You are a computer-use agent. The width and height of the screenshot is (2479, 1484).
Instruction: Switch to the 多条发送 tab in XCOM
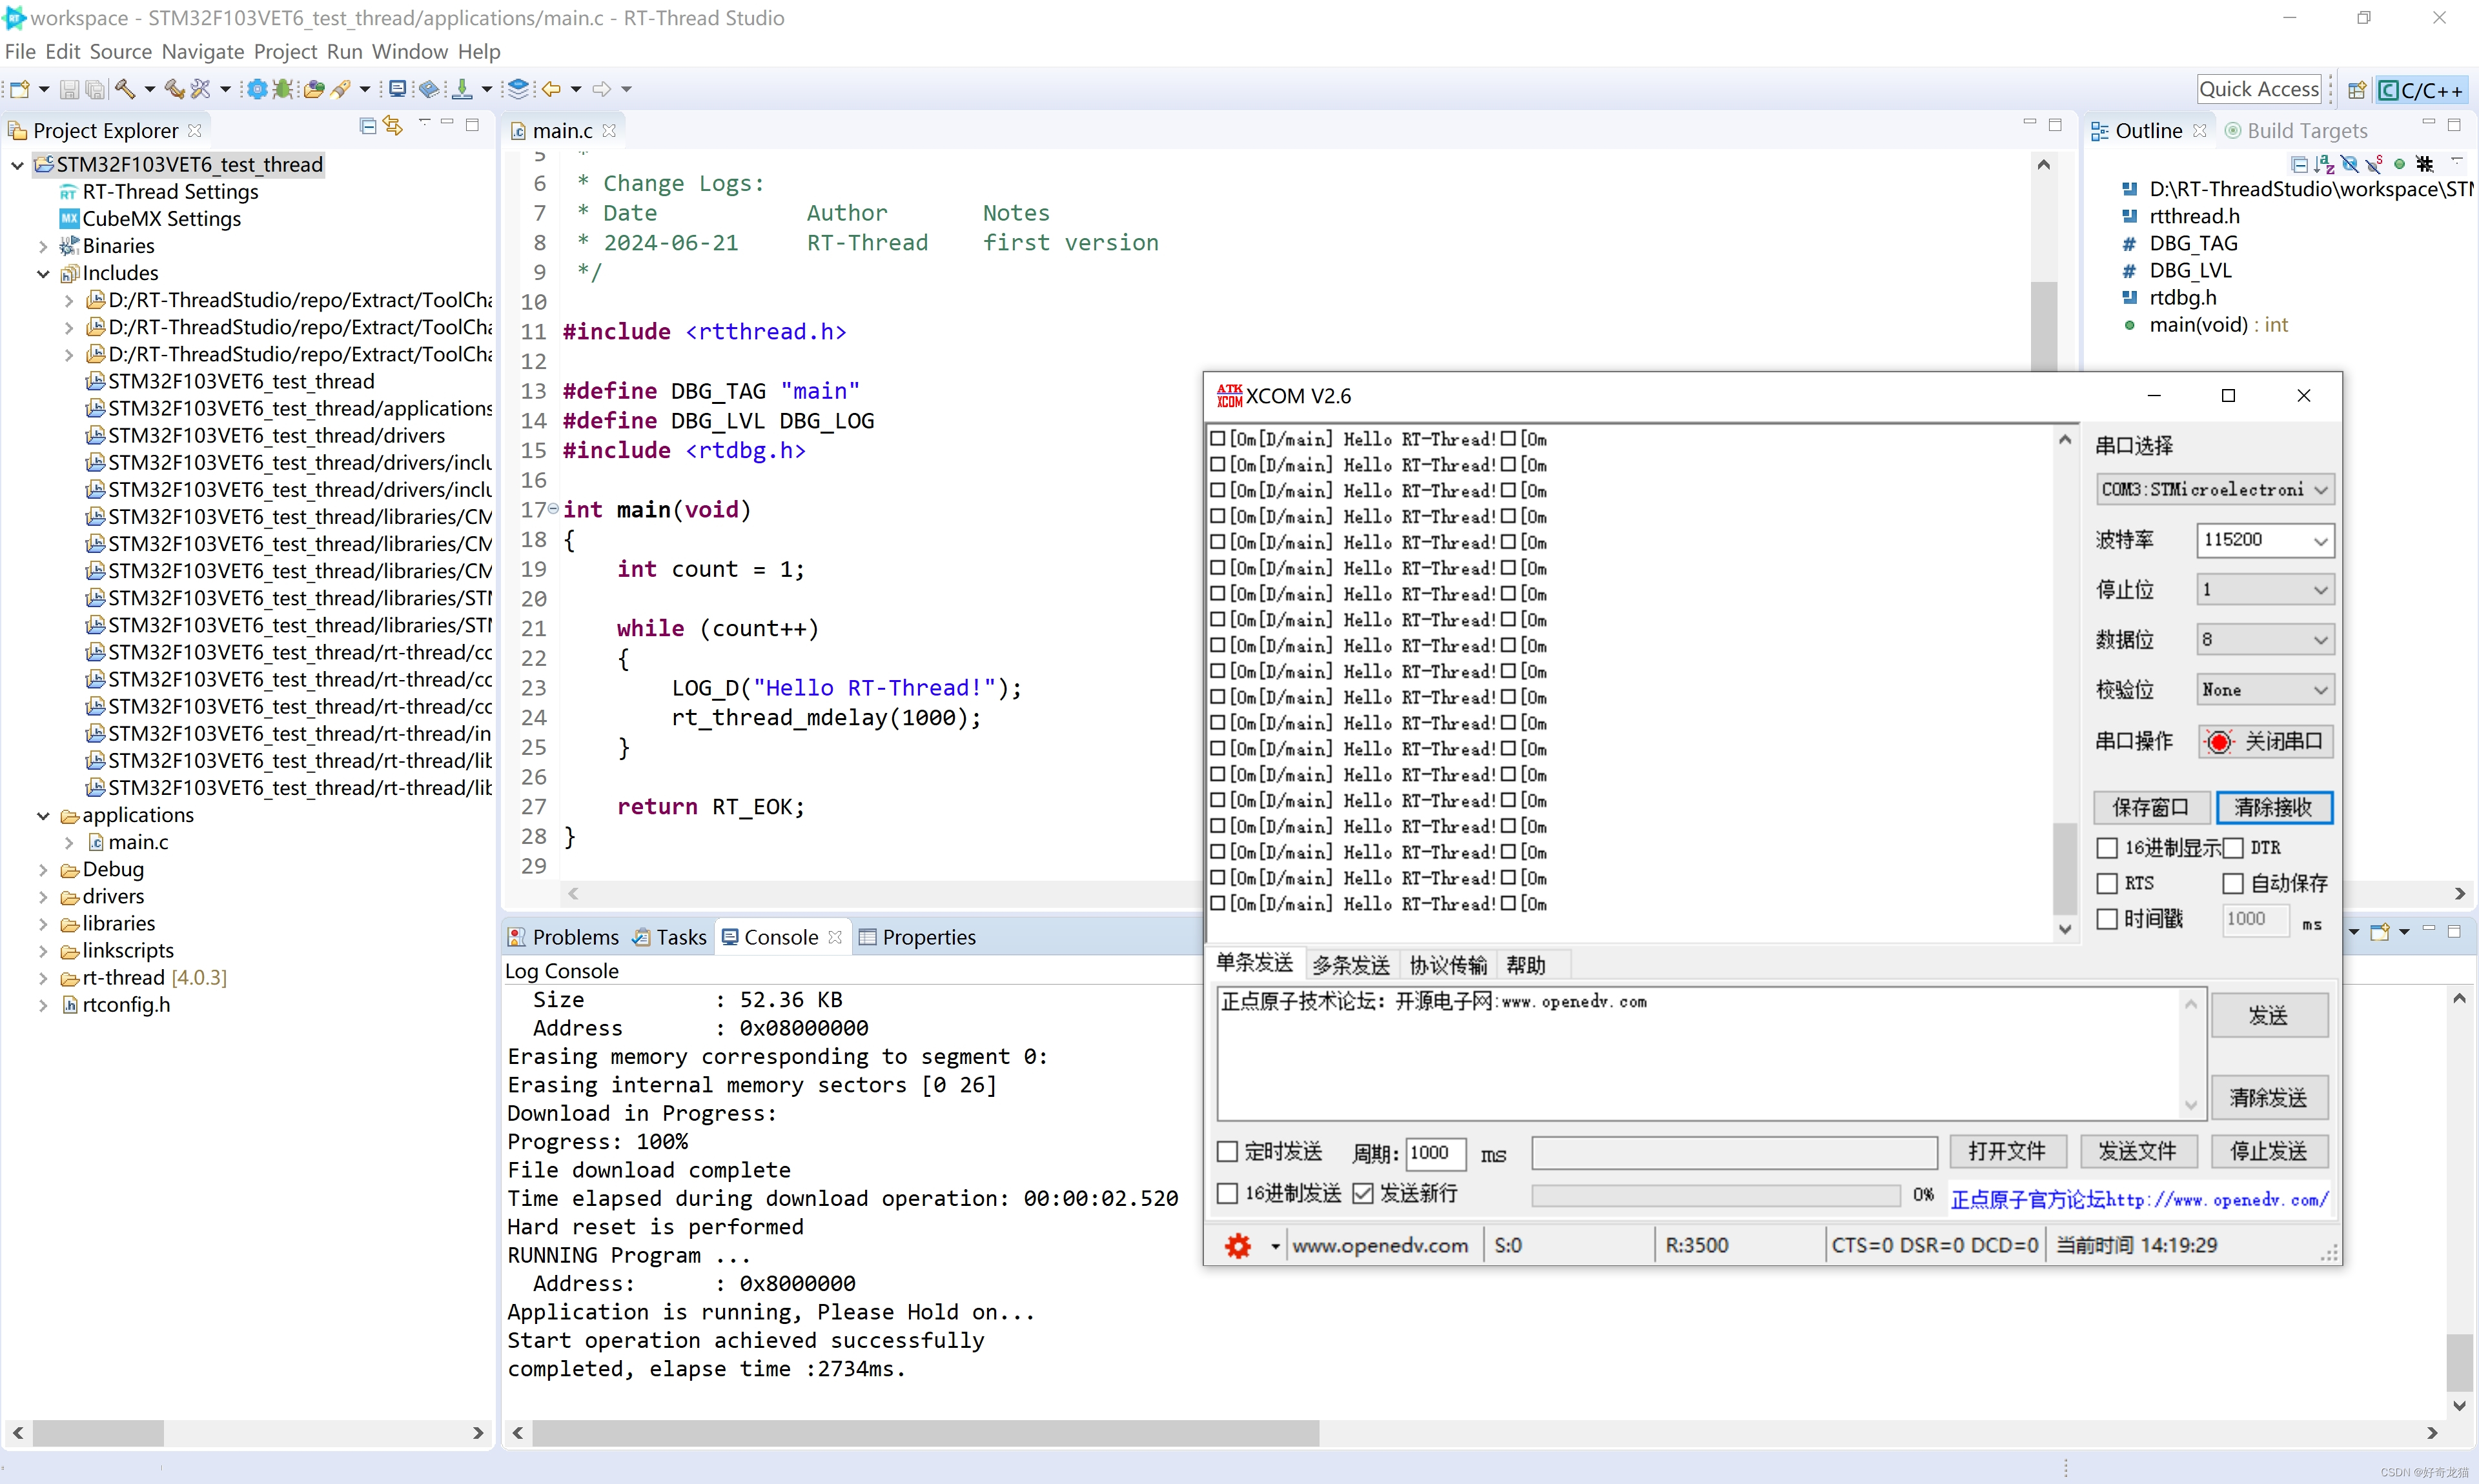point(1351,965)
